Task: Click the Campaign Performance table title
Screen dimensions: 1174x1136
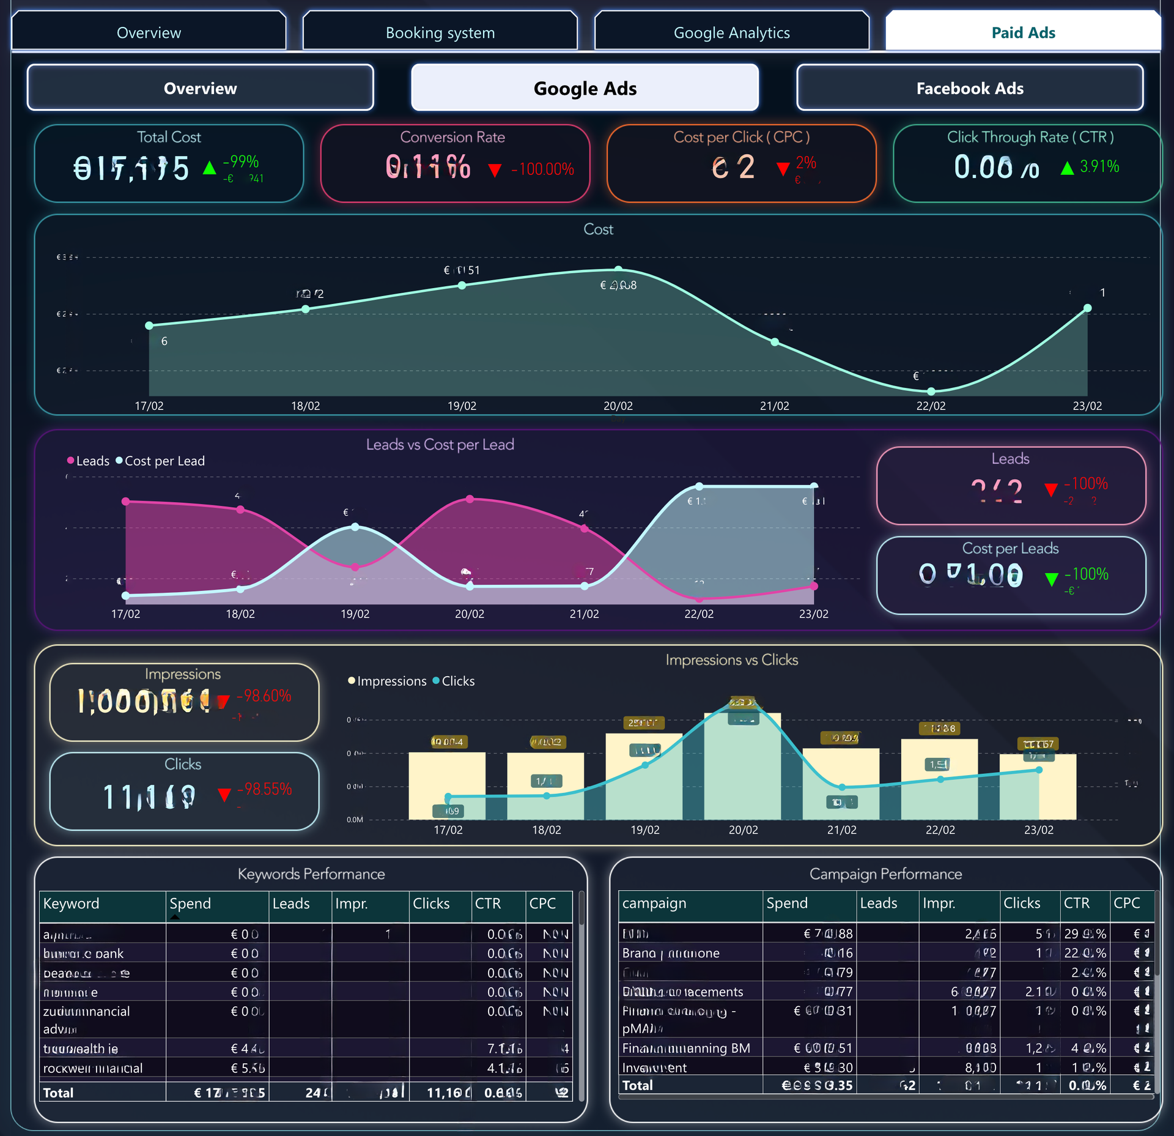Action: 885,874
